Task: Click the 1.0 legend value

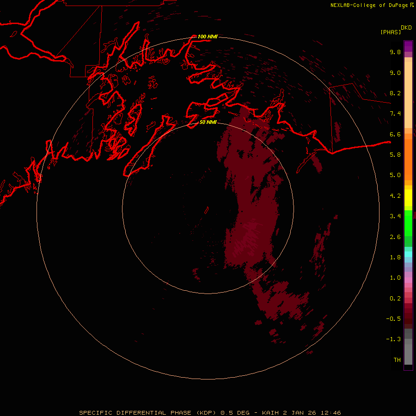Action: tap(395, 278)
